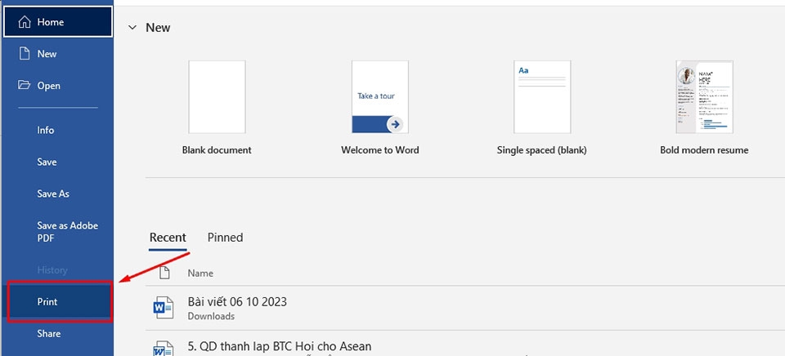This screenshot has height=356, width=785.
Task: Select the Recent tab
Action: click(x=168, y=238)
